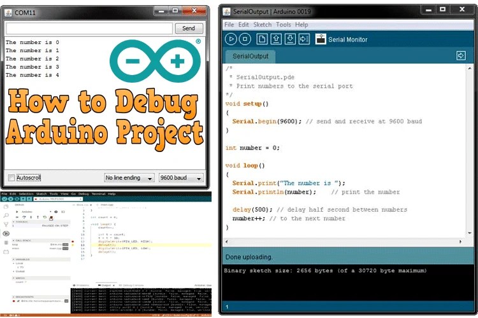This screenshot has height=318, width=478.
Task: Open Search magnifier icon in Pro IDE sidebar
Action: [6, 215]
